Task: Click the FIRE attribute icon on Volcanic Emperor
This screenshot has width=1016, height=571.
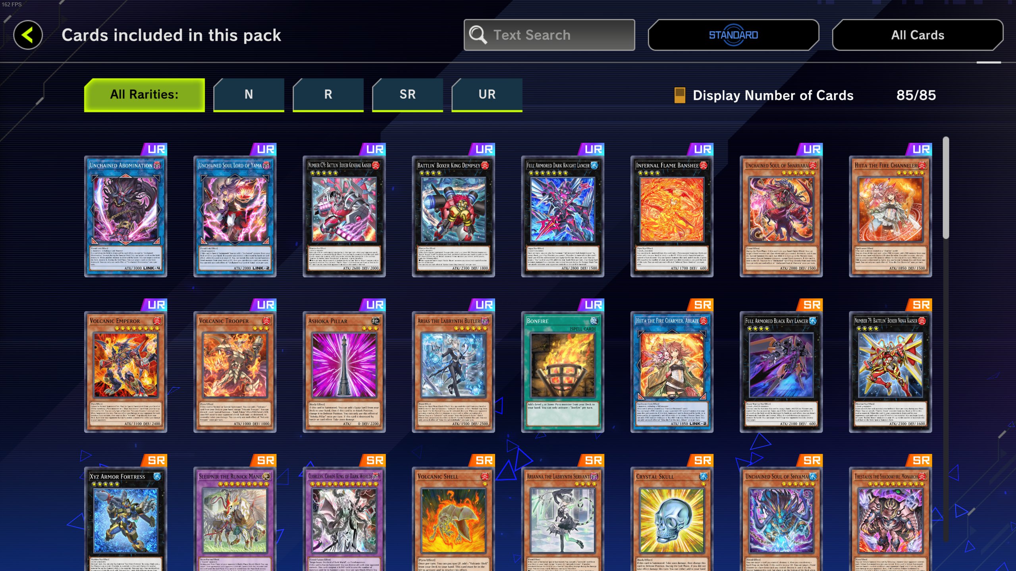Action: click(157, 321)
